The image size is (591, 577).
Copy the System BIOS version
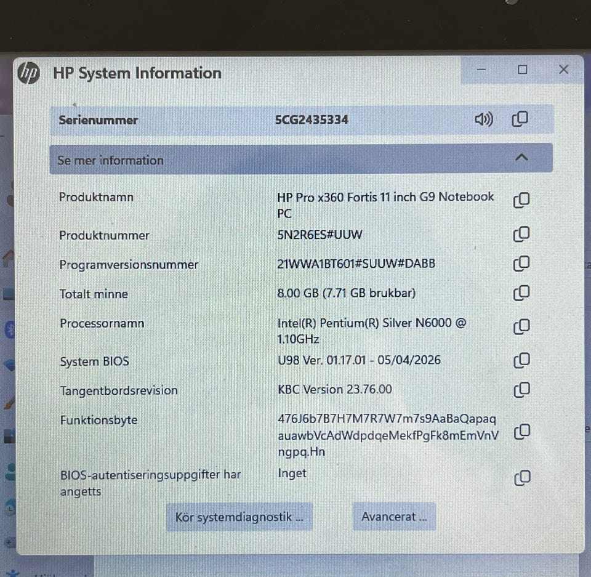[x=521, y=360]
